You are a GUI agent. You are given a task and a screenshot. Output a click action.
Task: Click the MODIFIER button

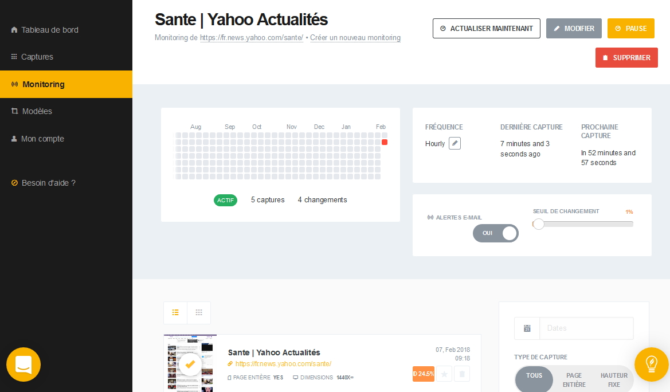coord(574,29)
